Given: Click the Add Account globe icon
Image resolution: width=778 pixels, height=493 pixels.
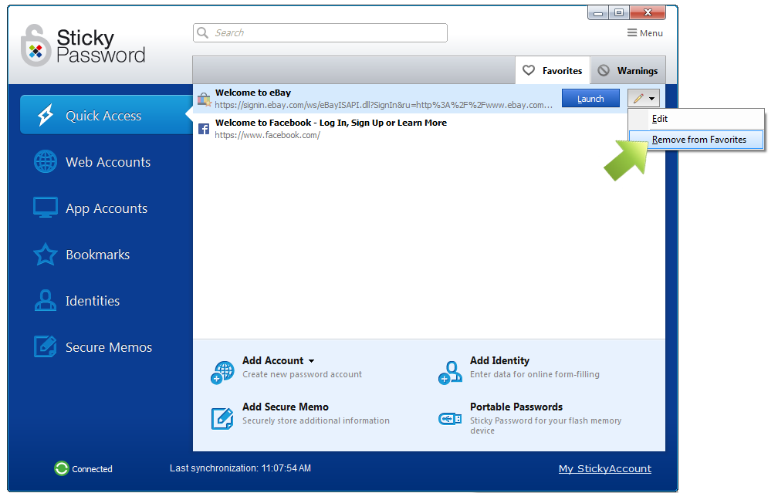Looking at the screenshot, I should 222,373.
